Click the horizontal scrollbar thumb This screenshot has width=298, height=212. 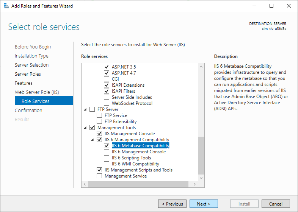pyautogui.click(x=138, y=184)
